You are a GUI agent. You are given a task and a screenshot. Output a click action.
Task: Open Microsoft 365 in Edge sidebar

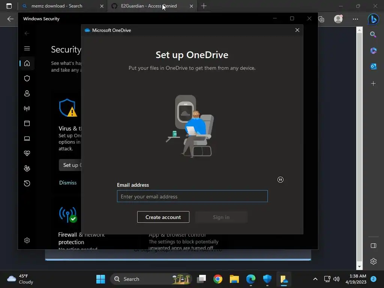click(373, 51)
